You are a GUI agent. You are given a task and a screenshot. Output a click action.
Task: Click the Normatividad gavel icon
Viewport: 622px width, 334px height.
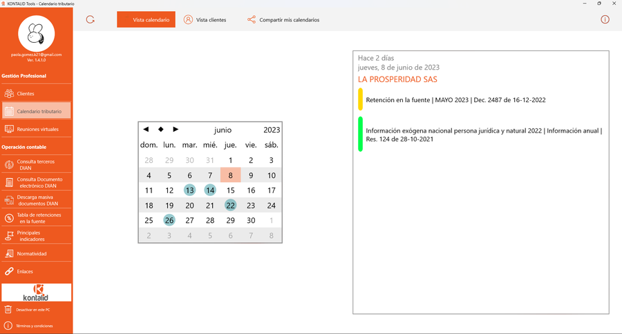click(x=9, y=253)
